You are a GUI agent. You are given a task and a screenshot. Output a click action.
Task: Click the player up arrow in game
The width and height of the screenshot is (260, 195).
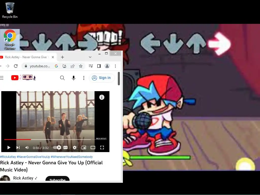[196, 43]
